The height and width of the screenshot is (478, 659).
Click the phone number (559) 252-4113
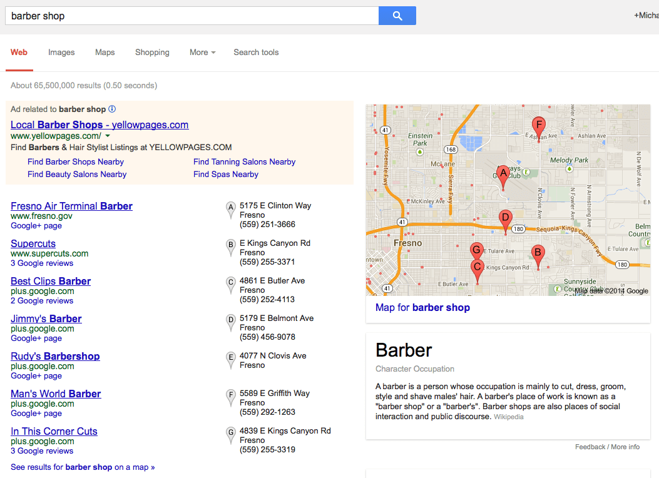pos(267,300)
